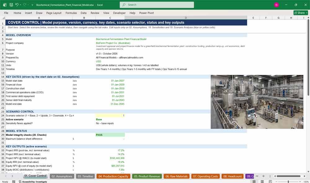The height and width of the screenshot is (183, 310).
Task: Select column A header
Action: [39, 18]
